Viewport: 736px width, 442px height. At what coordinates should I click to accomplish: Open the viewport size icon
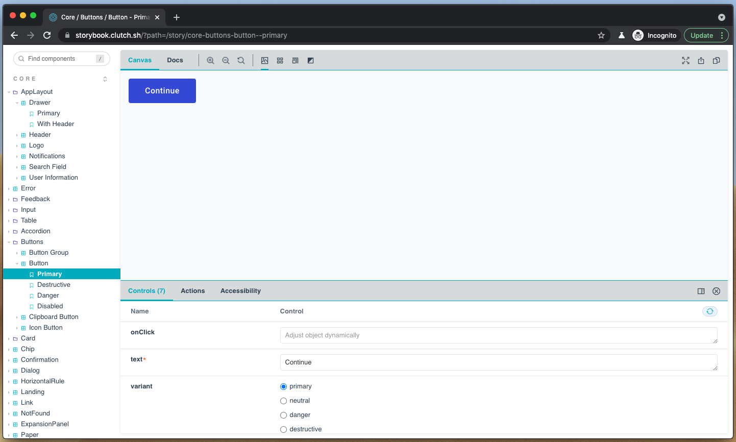coord(295,60)
